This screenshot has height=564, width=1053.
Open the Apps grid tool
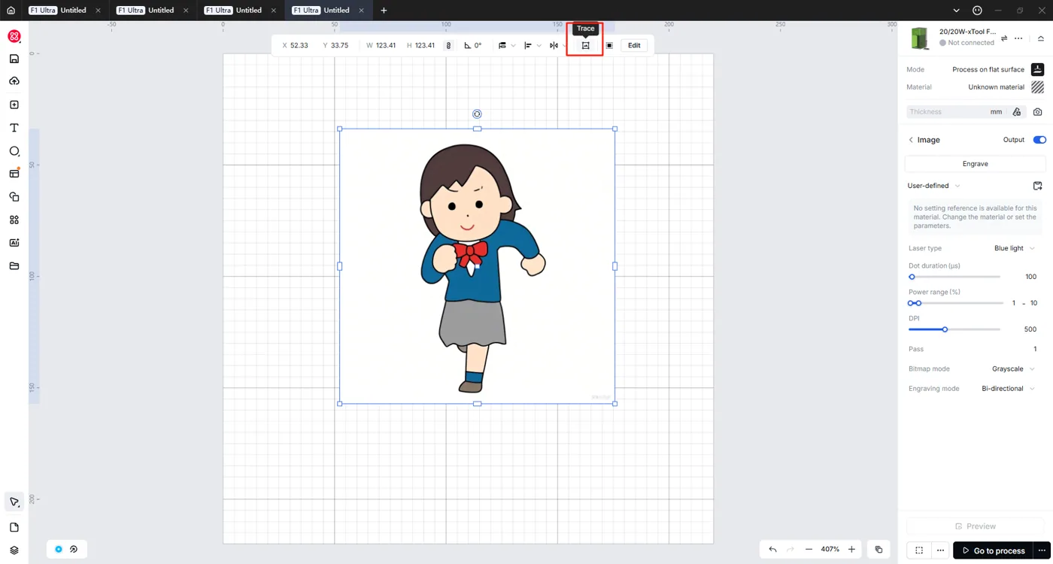pos(14,220)
